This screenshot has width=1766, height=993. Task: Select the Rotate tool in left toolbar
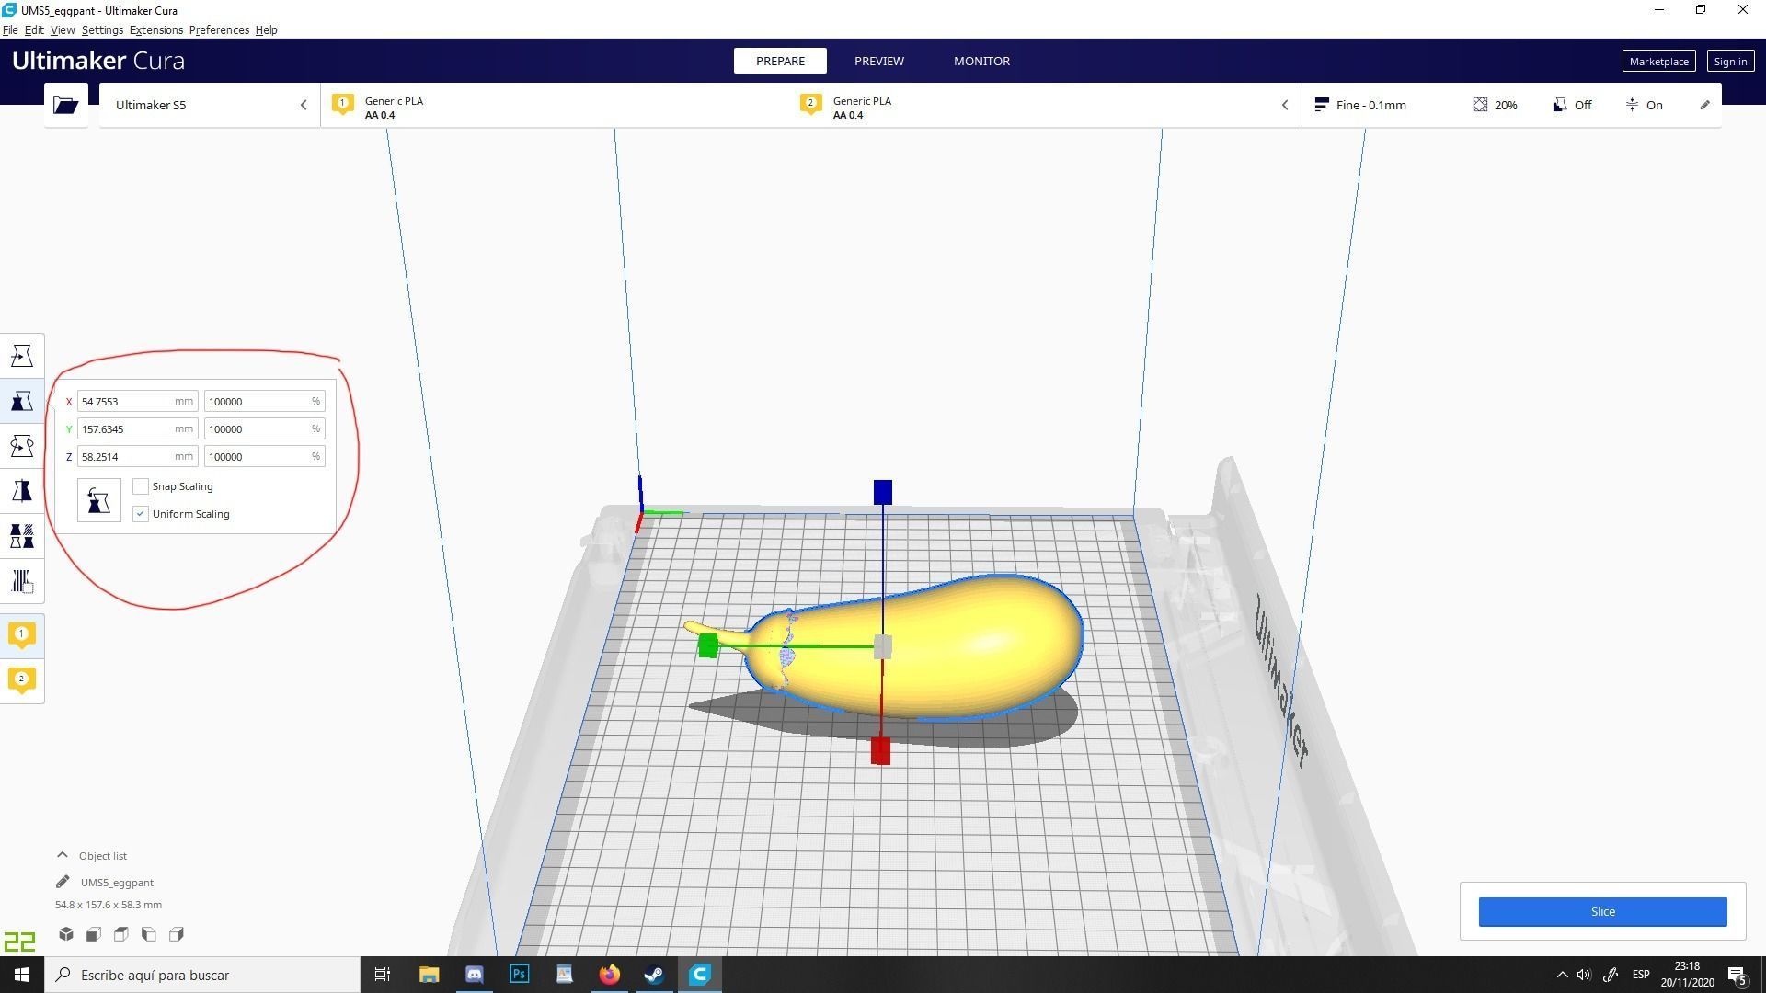click(22, 446)
